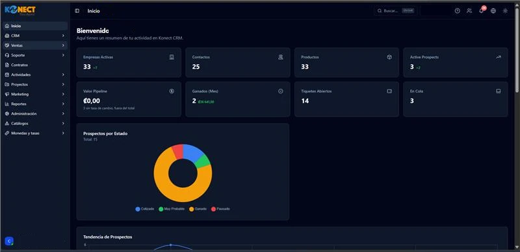Open the Active Prospects card
This screenshot has height=252, width=520.
(x=456, y=62)
